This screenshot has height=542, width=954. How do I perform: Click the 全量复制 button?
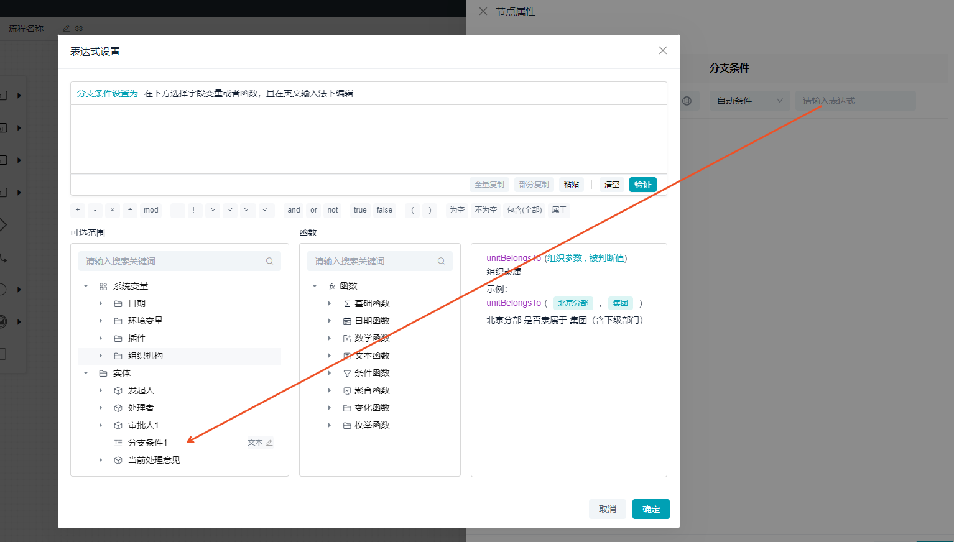pyautogui.click(x=489, y=185)
